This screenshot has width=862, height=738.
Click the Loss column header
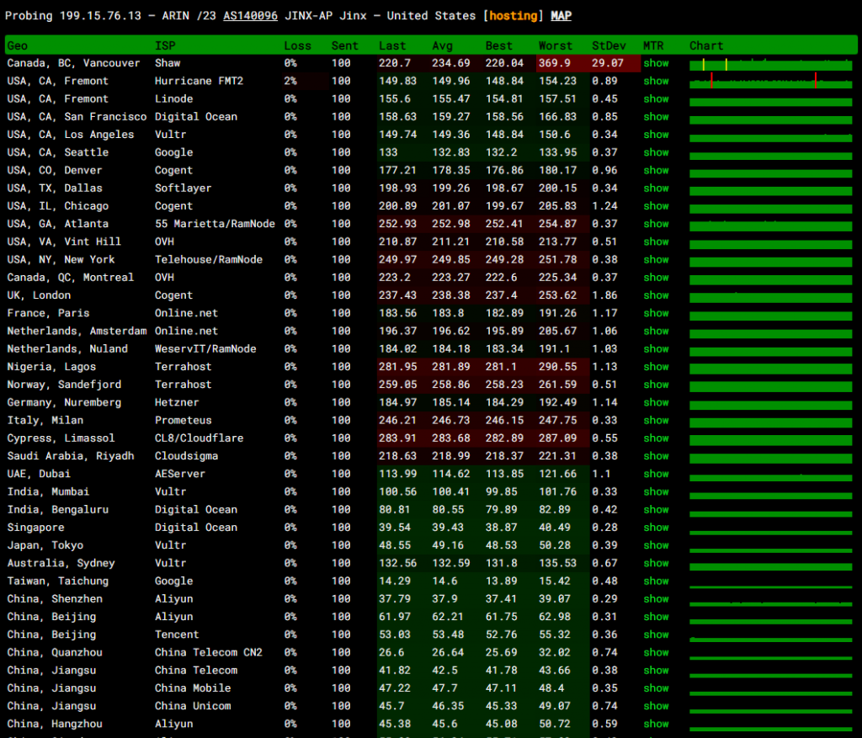tap(297, 45)
